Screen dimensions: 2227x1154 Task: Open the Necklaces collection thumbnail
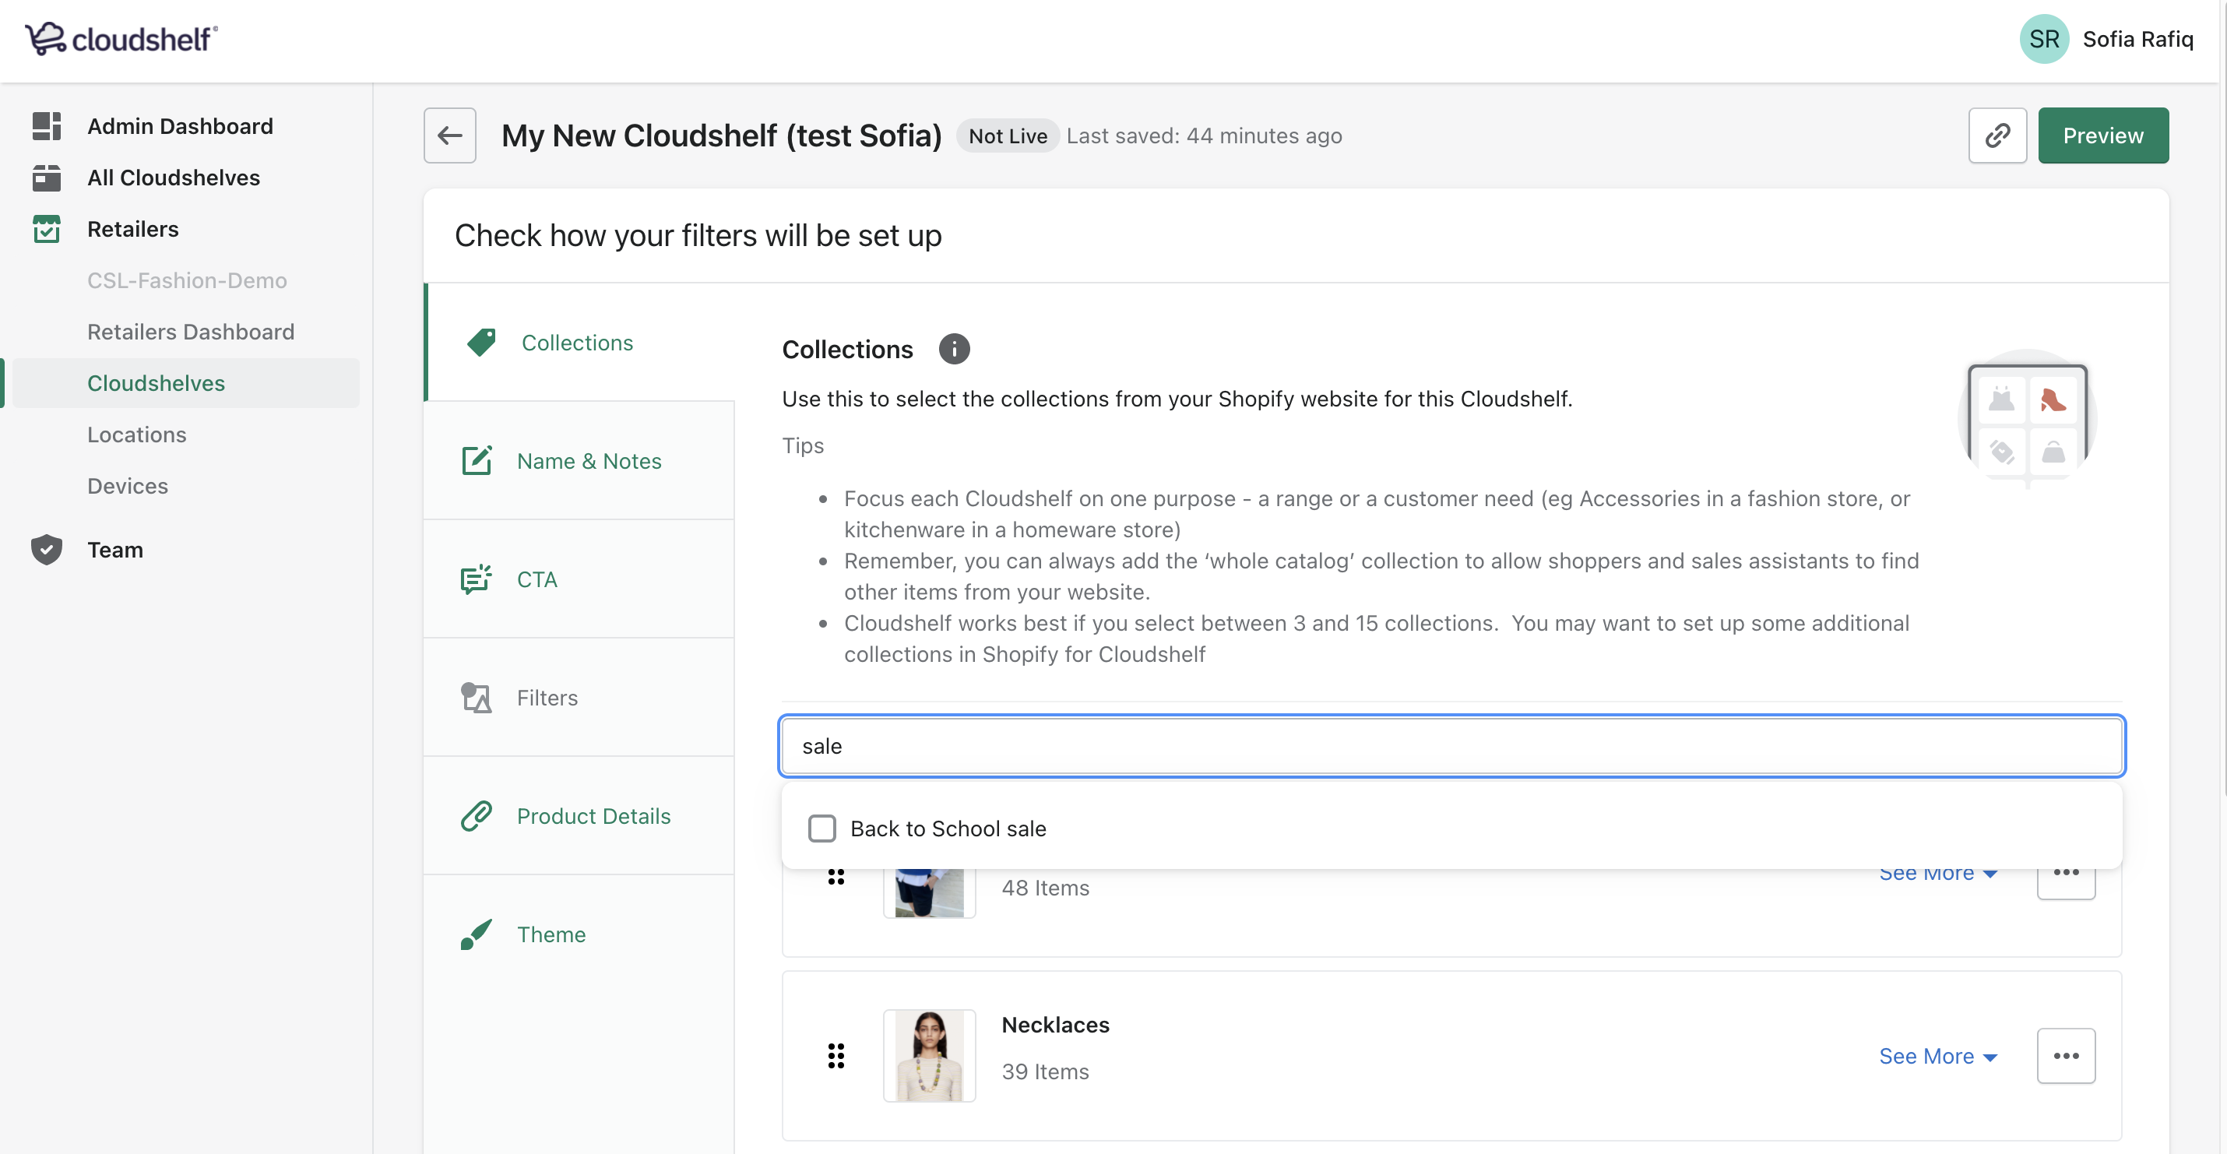click(930, 1055)
